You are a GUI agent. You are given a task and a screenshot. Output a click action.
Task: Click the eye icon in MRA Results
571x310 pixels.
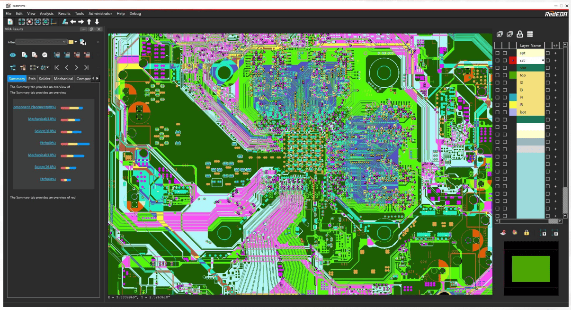point(13,55)
